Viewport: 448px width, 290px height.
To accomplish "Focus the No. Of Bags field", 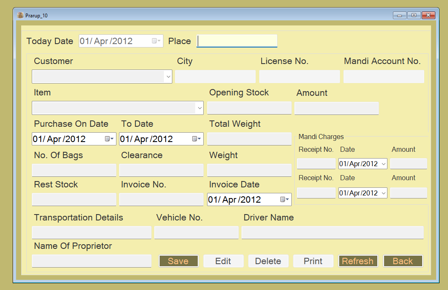I will (74, 170).
